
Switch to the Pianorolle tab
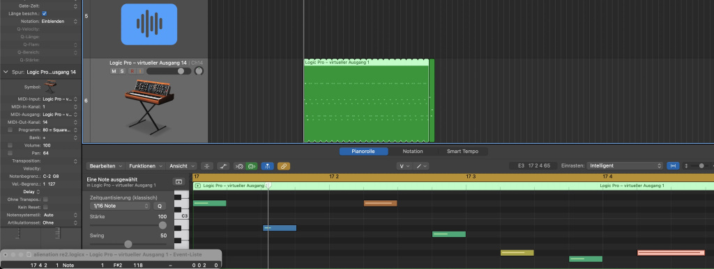(x=363, y=152)
